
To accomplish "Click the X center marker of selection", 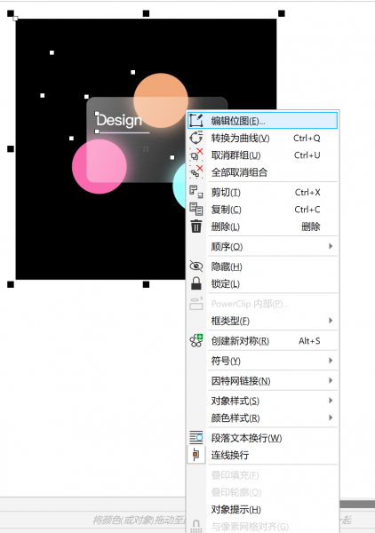I will [146, 149].
